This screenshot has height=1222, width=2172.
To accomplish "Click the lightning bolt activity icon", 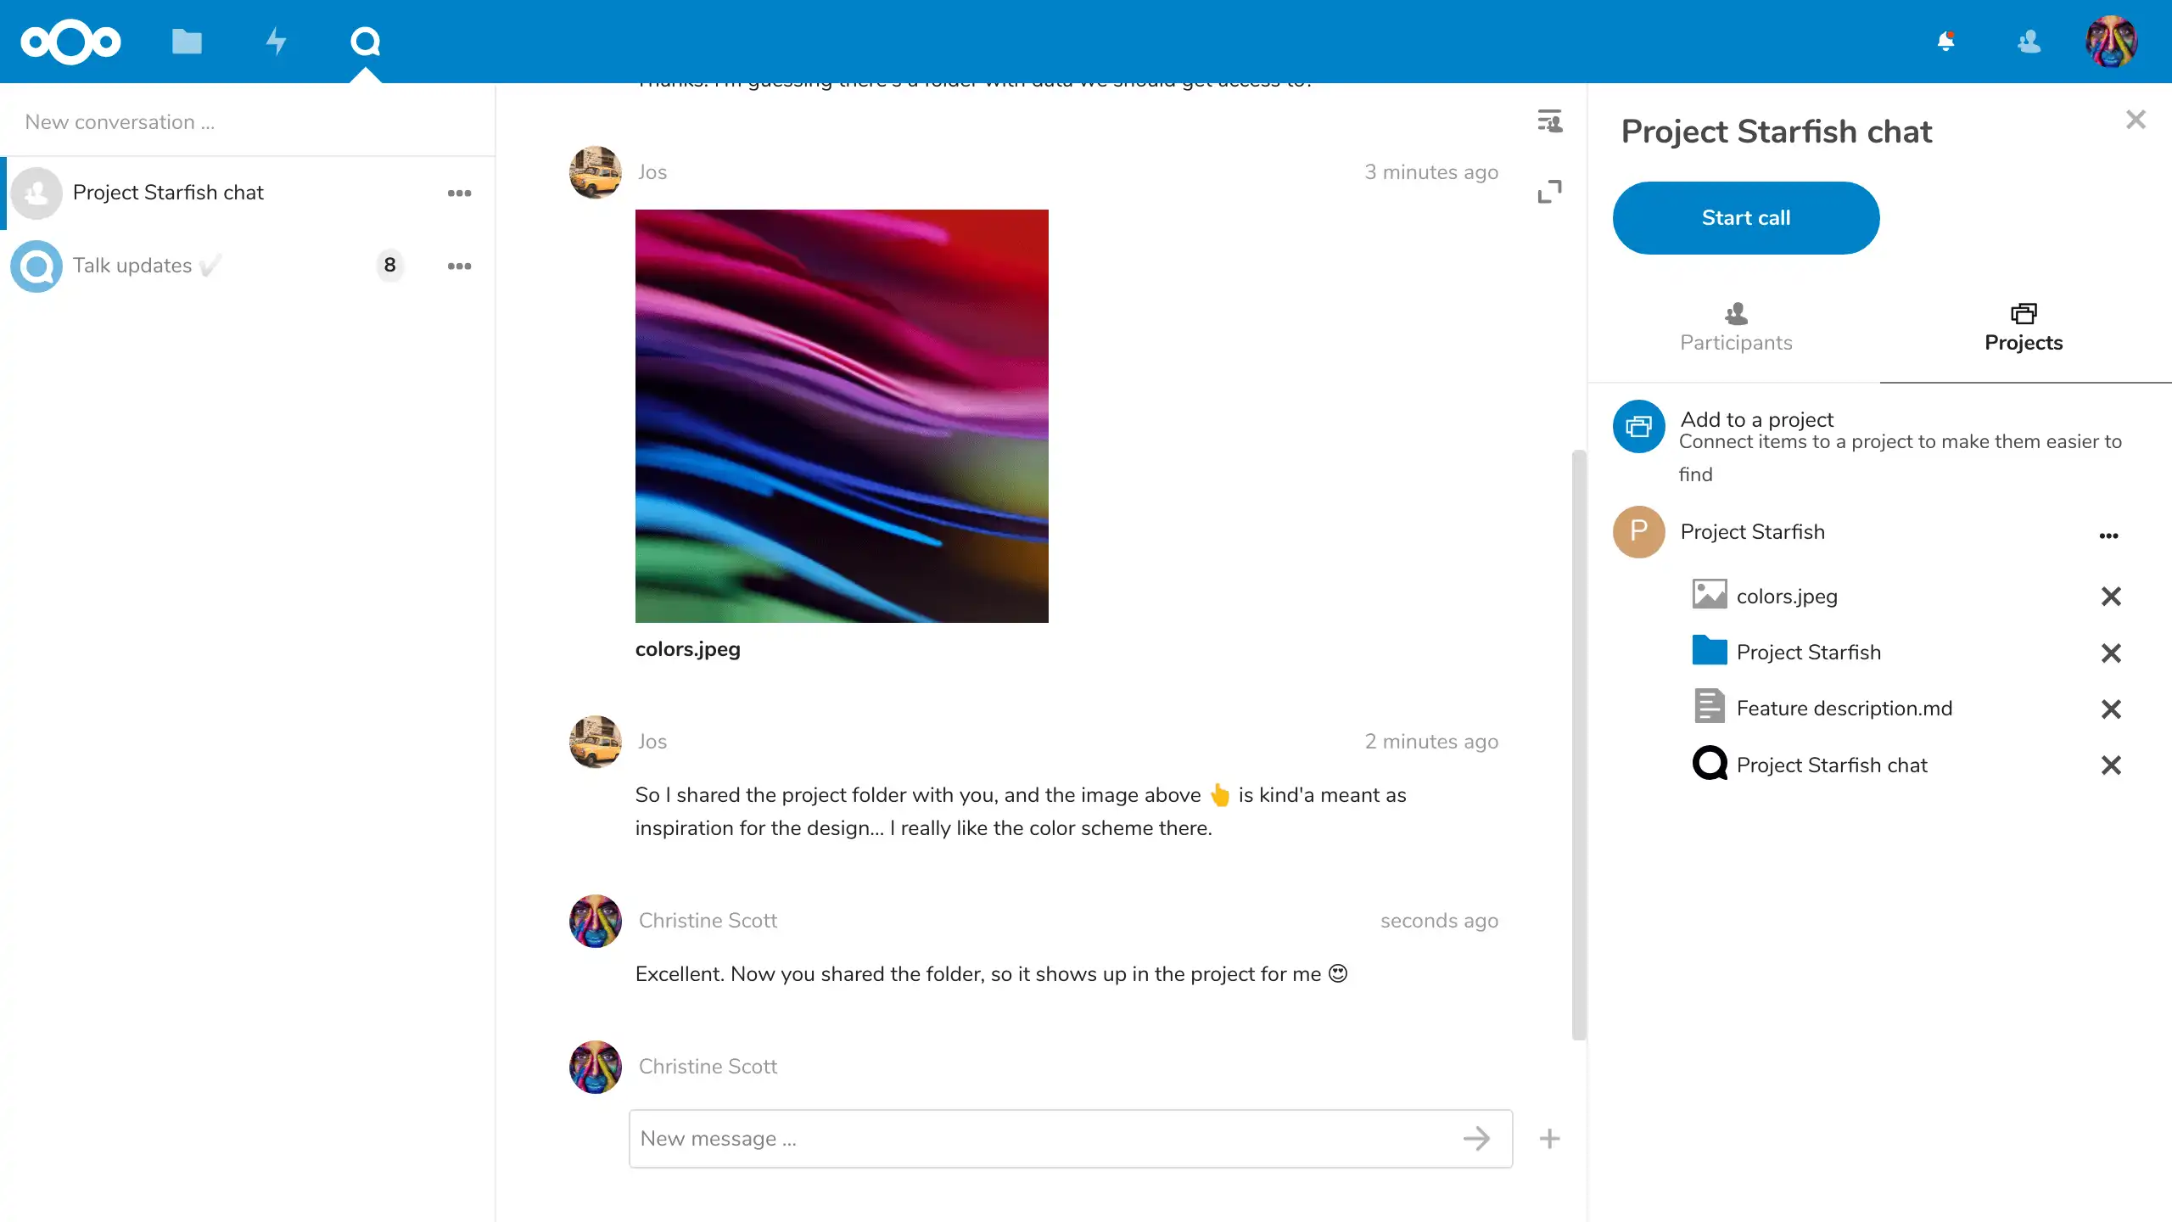I will click(276, 40).
